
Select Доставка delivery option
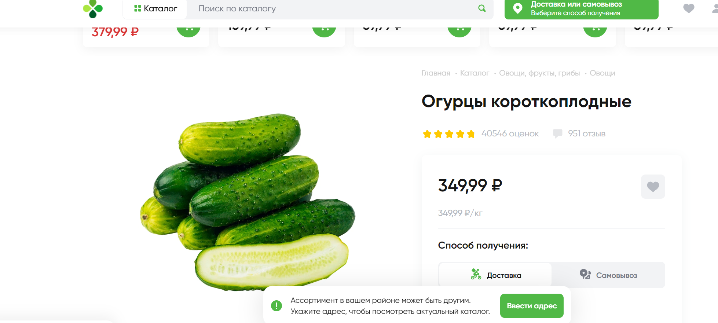coord(495,275)
